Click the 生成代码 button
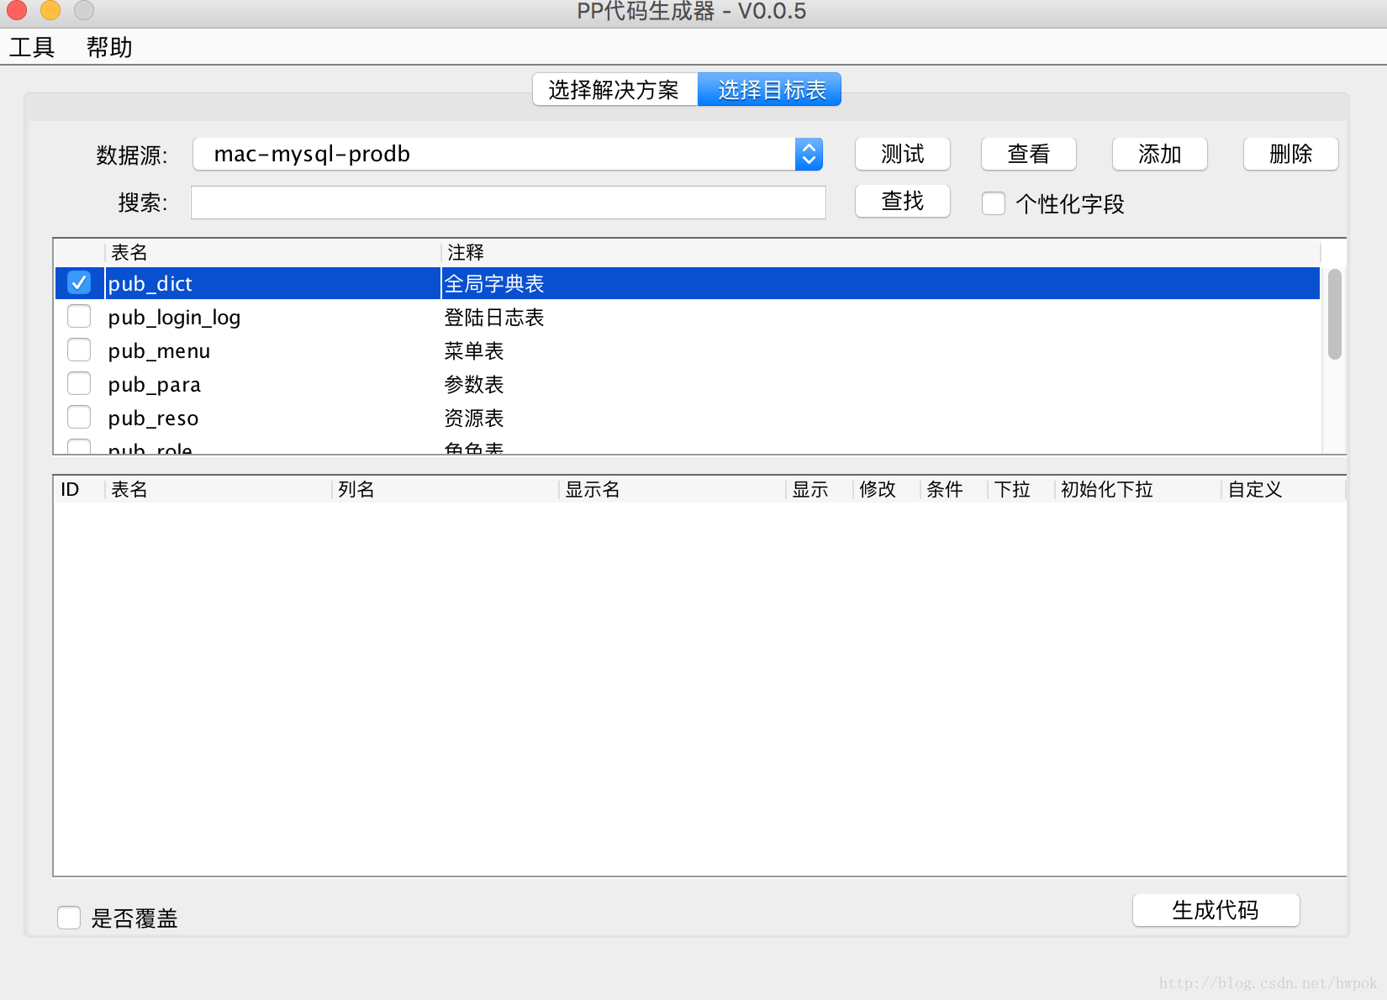Image resolution: width=1387 pixels, height=1000 pixels. click(1216, 910)
